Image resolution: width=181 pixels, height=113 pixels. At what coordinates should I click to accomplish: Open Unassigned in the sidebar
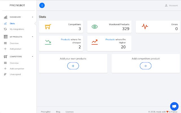point(15,74)
